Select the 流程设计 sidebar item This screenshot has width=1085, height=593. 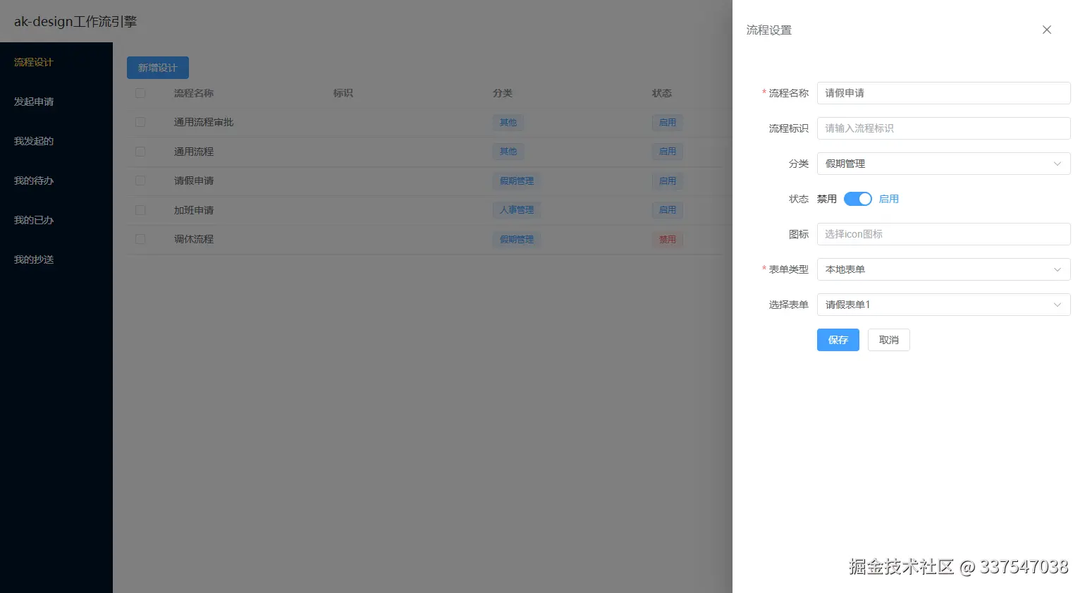coord(32,62)
